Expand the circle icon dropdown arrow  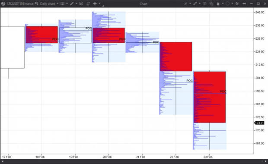(232, 3)
